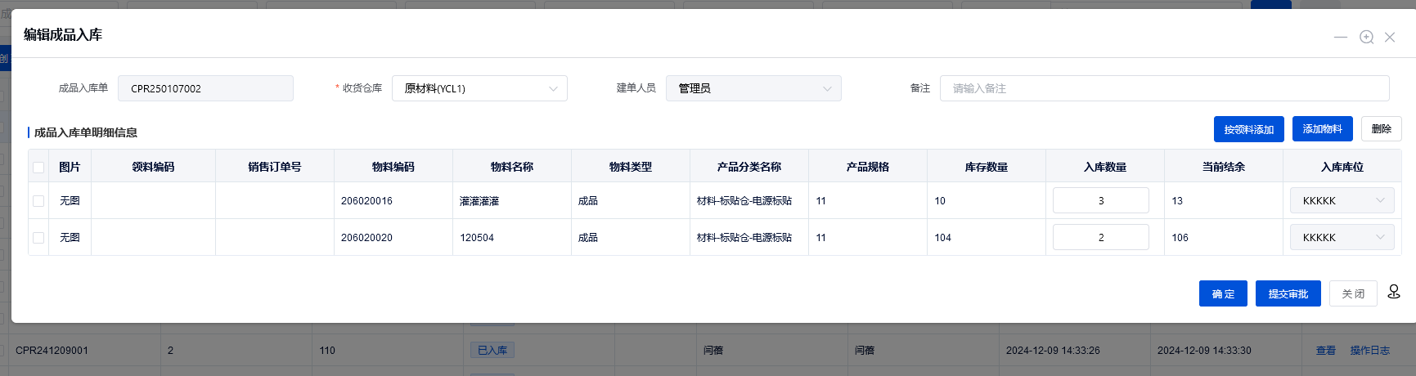
Task: Click the zoom-in fullscreen dialog icon
Action: 1366,38
